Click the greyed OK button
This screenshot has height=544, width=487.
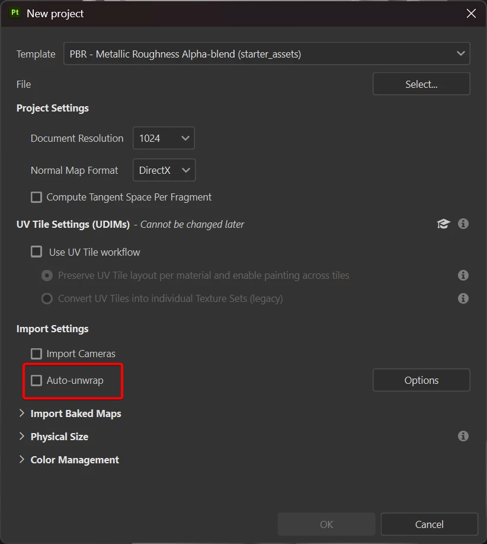[x=326, y=524]
